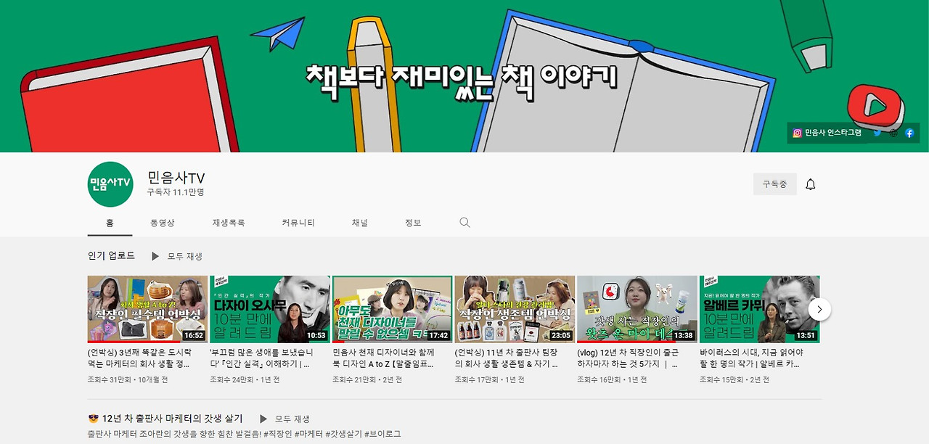The height and width of the screenshot is (444, 929).
Task: Open the 17:42 천재 디자이너 thumbnail
Action: 393,309
